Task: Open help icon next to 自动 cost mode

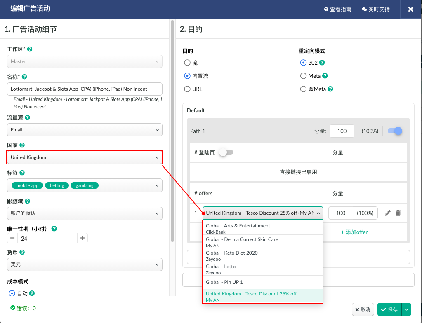Action: click(x=32, y=293)
